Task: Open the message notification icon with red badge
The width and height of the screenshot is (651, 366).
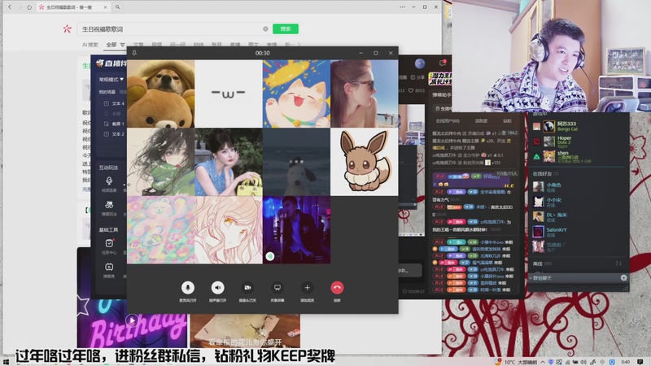Action: coord(443,63)
